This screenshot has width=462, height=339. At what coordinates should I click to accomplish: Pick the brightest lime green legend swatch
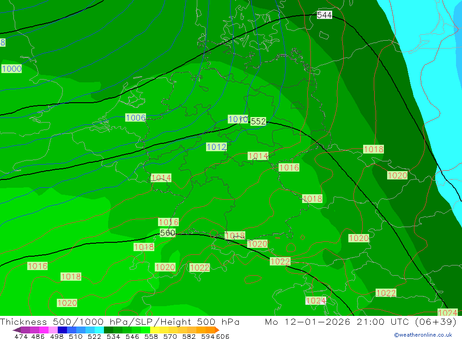point(146,330)
